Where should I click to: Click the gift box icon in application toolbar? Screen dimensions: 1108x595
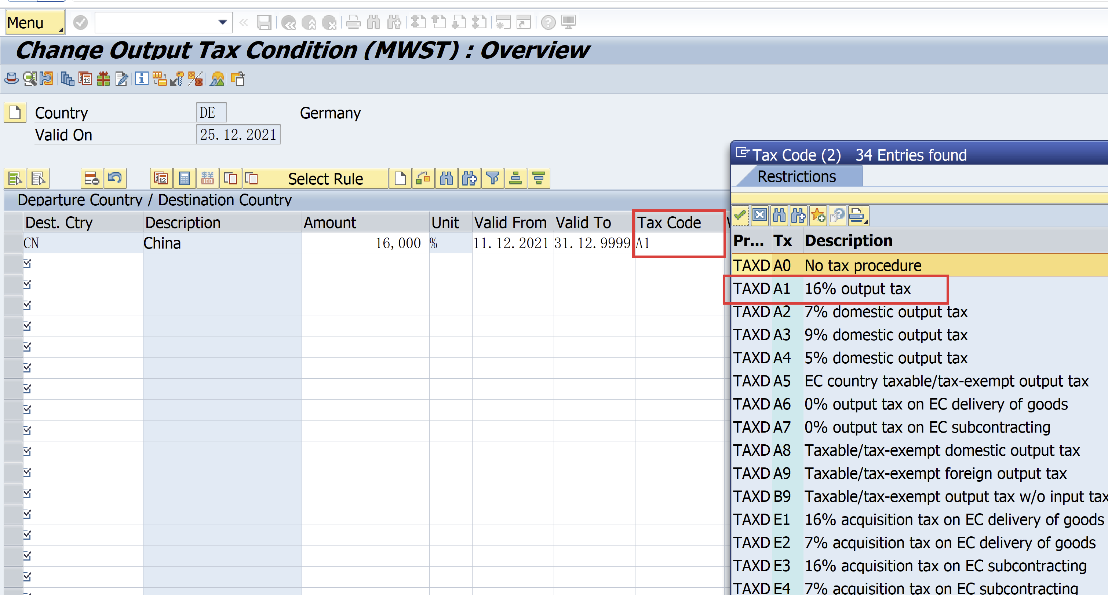tap(103, 79)
